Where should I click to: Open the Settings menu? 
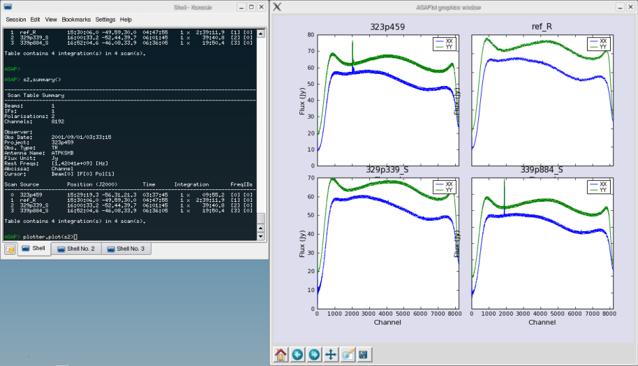tap(105, 20)
